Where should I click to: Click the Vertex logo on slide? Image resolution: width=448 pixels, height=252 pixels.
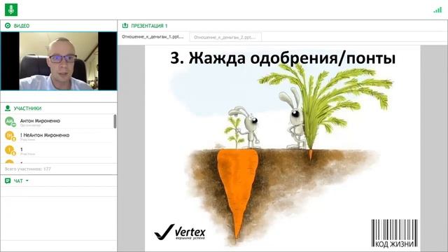(x=180, y=232)
